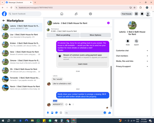The width and height of the screenshot is (154, 123).
Task: Open the Oh DatsLexx conversation
Action: pos(22,70)
